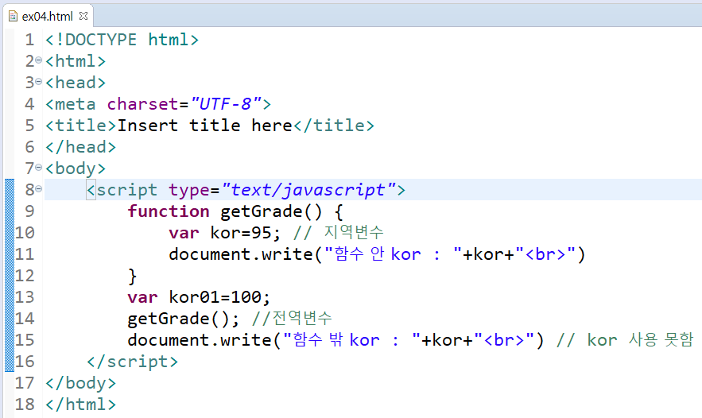Click the closing brace on line 12

(x=132, y=276)
